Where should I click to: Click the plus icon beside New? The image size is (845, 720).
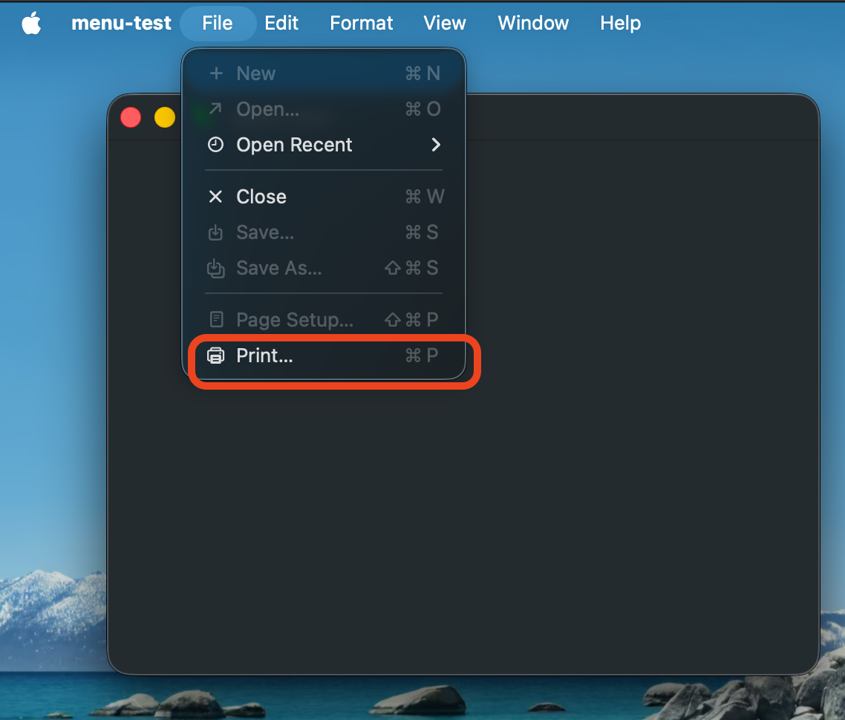coord(216,73)
